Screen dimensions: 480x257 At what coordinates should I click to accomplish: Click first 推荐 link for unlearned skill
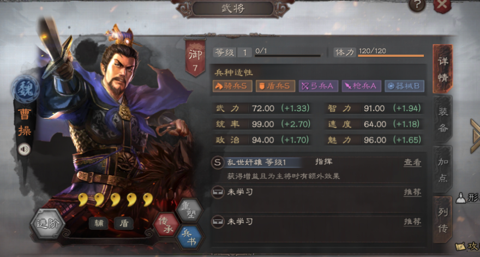point(412,192)
